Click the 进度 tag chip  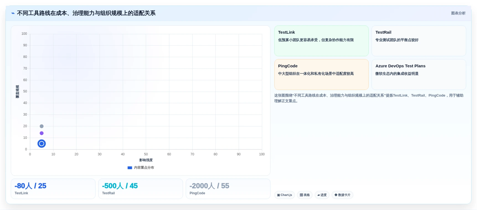tap(322, 195)
